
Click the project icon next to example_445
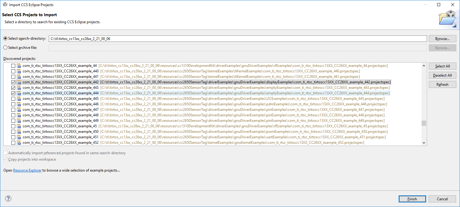click(18, 99)
